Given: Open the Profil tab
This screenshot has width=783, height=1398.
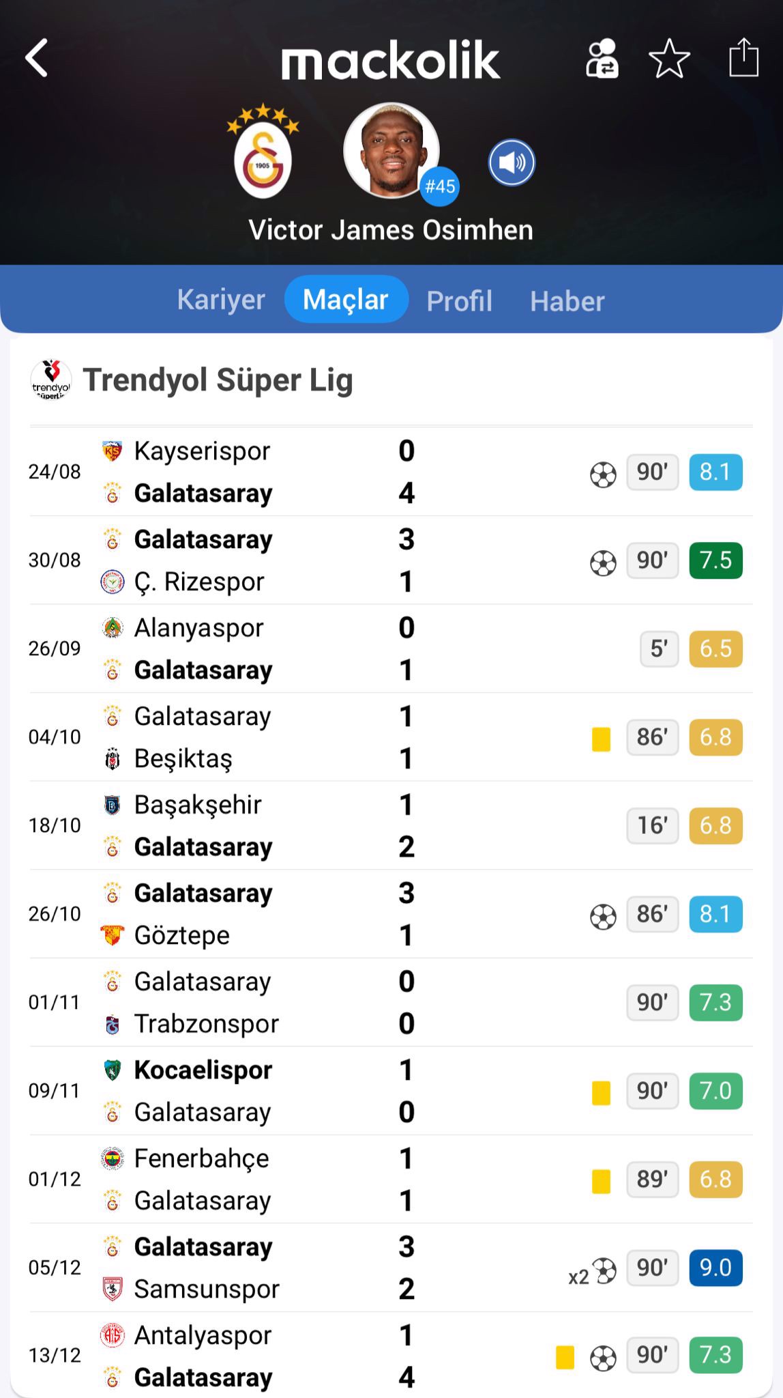Looking at the screenshot, I should coord(459,301).
